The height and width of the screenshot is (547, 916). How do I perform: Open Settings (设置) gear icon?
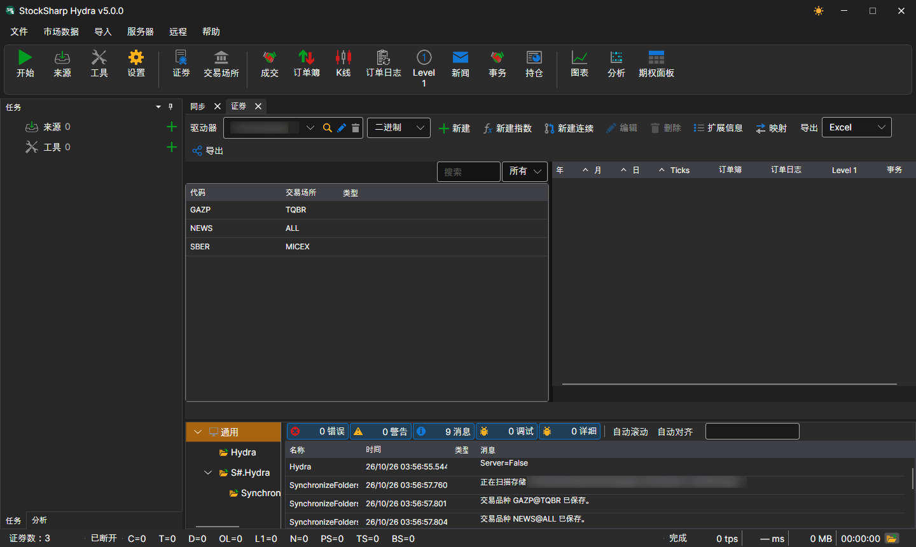coord(135,57)
